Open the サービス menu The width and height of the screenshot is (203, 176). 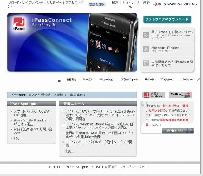[x=88, y=79]
